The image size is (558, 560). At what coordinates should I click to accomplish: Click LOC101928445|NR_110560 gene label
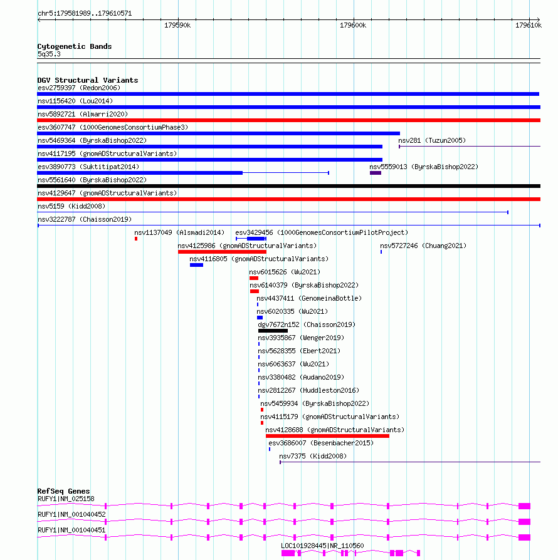coord(322,546)
